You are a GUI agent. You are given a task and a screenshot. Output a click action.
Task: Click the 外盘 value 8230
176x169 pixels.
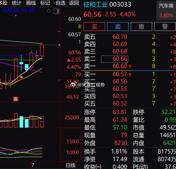tap(121, 143)
